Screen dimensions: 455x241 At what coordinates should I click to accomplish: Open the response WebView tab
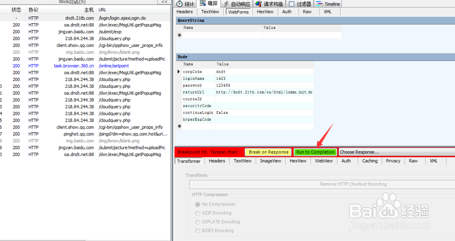[324, 161]
